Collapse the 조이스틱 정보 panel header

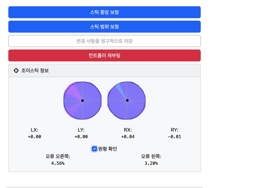104,70
